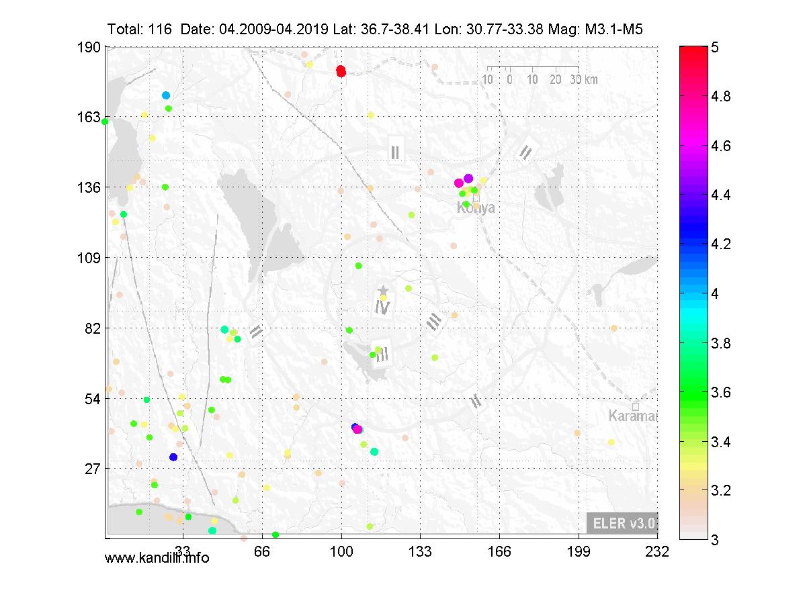Click the ELER v3.0 badge
The width and height of the screenshot is (807, 605).
(x=622, y=523)
